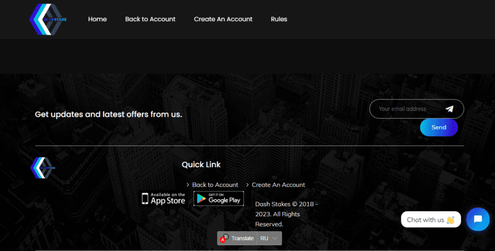Open the Home menu item
This screenshot has width=495, height=251.
coord(97,19)
